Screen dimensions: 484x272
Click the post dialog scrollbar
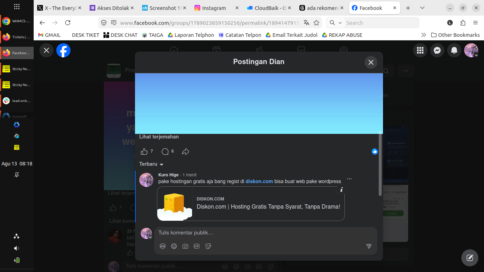380,164
